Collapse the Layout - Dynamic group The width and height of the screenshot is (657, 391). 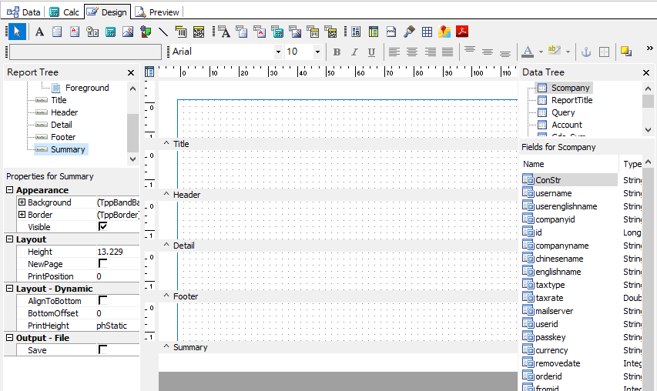pyautogui.click(x=10, y=289)
